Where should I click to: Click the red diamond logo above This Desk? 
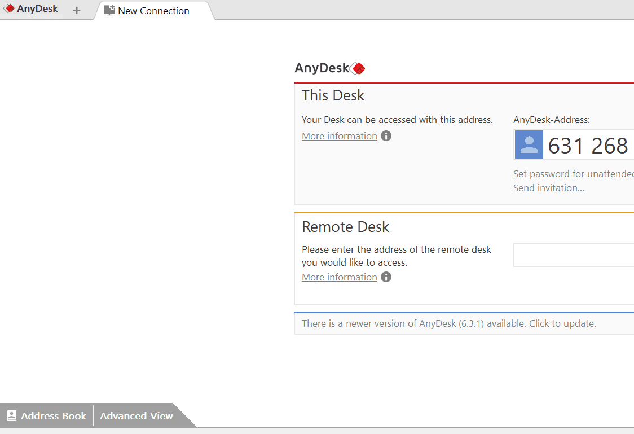tap(358, 69)
